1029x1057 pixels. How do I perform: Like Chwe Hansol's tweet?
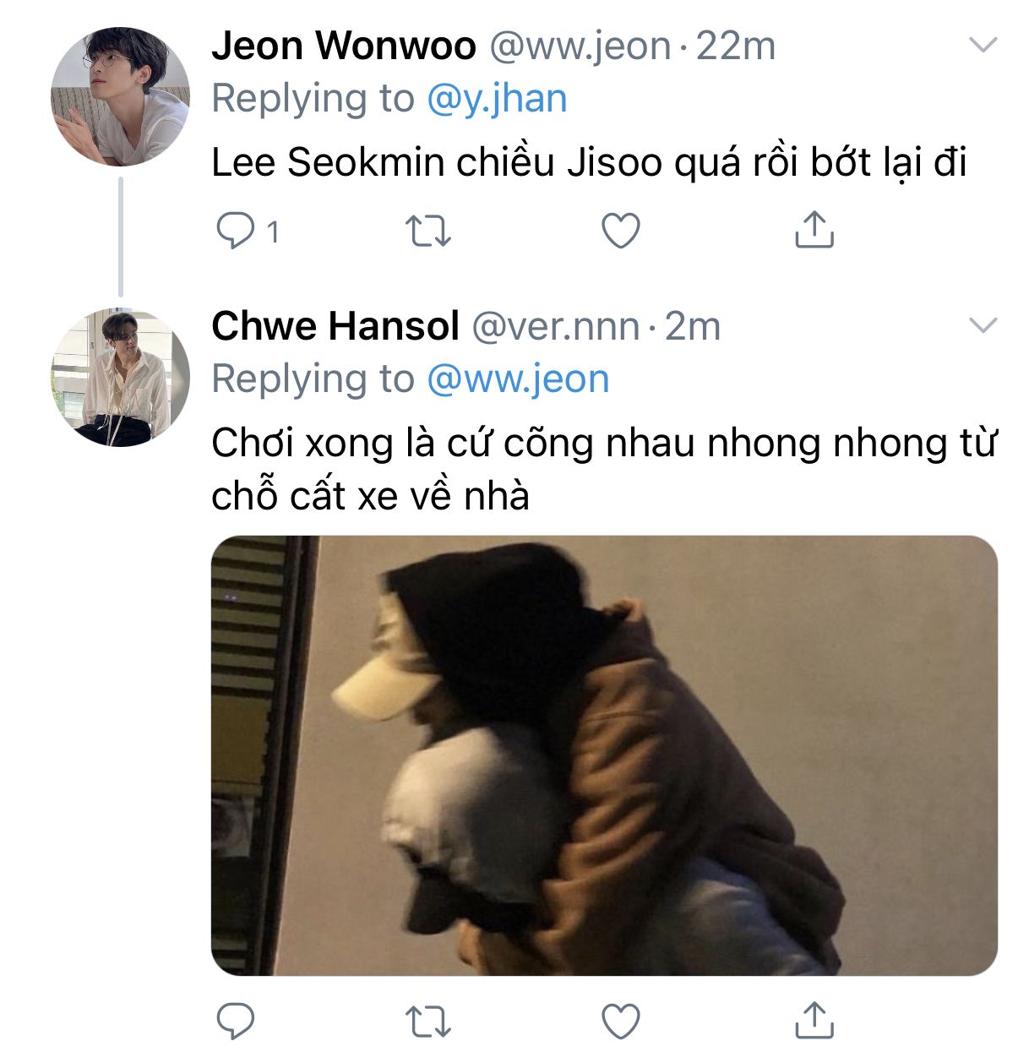click(x=621, y=1021)
